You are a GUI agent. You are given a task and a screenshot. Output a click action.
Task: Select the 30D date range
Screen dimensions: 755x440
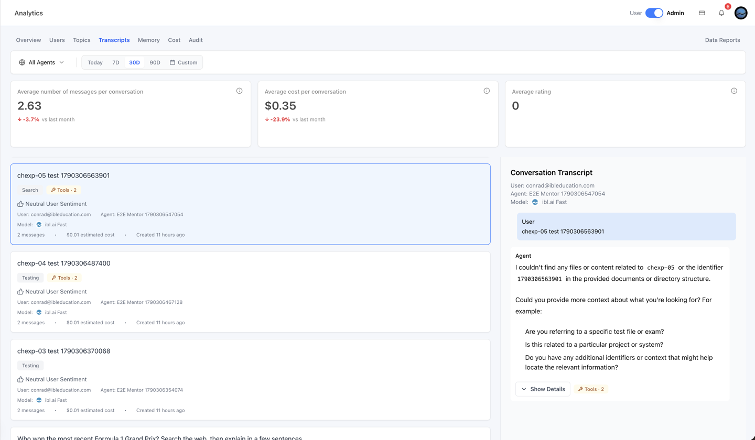[x=135, y=62]
